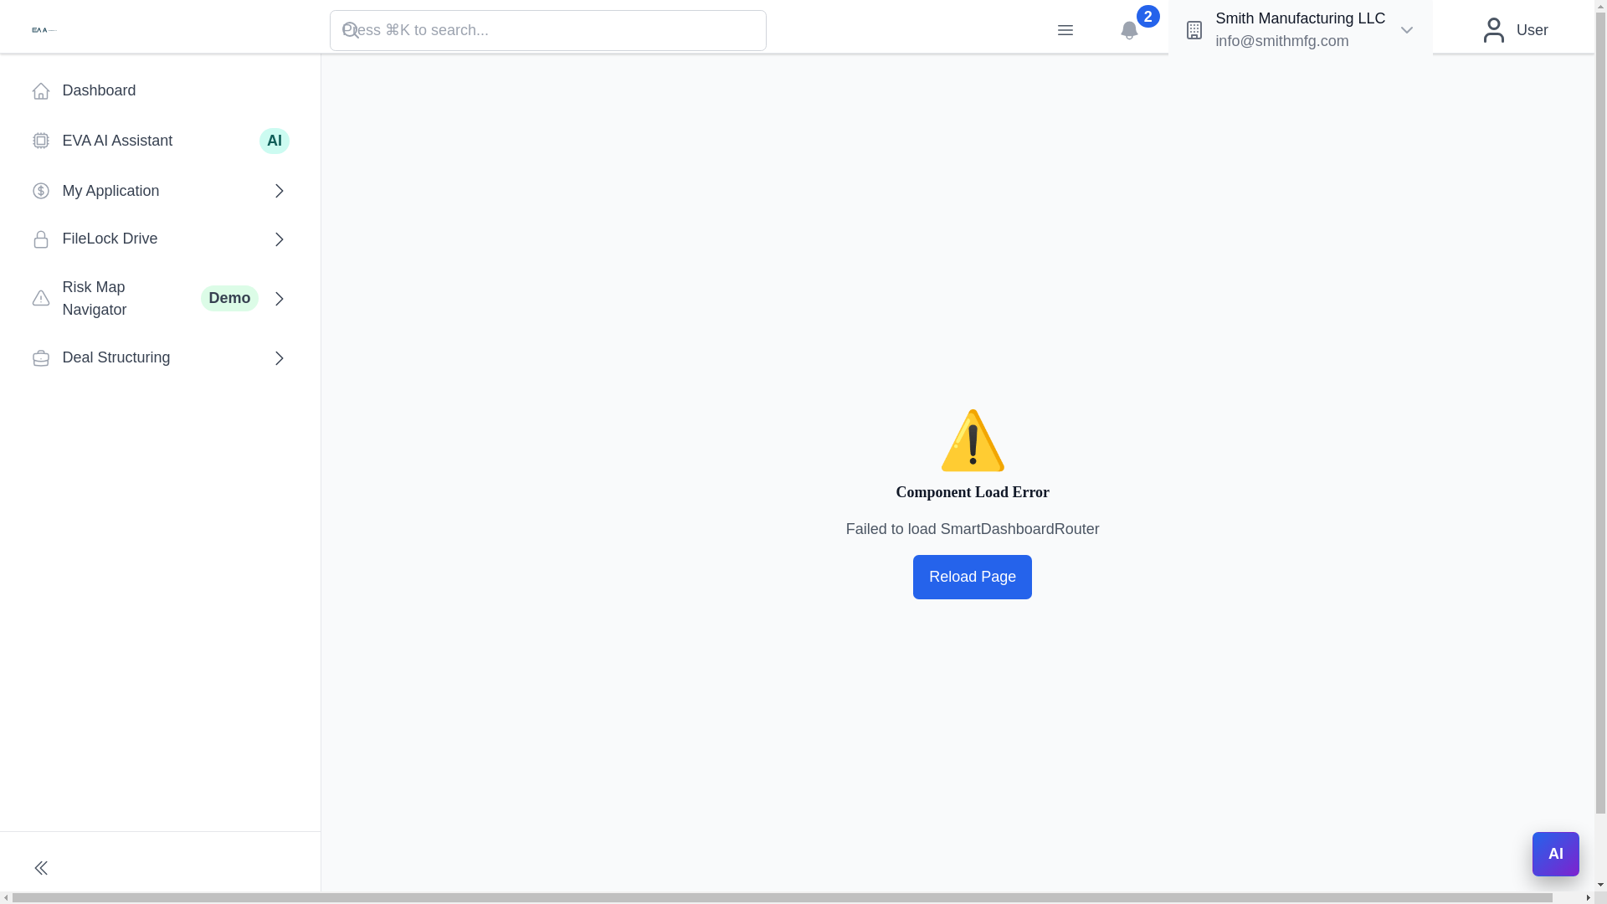The width and height of the screenshot is (1607, 904).
Task: Click the FileLock Drive lock icon
Action: 41,239
